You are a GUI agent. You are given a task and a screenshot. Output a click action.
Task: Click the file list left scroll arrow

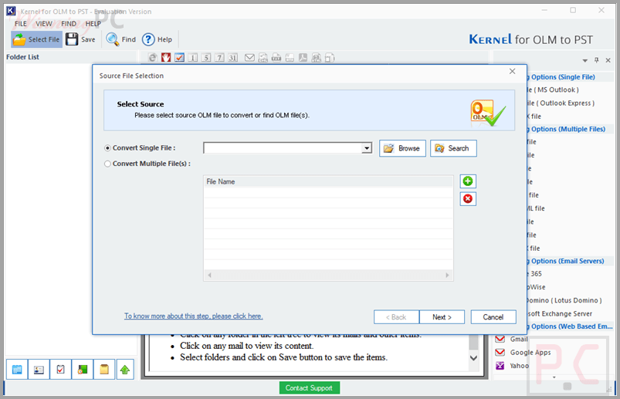point(209,275)
